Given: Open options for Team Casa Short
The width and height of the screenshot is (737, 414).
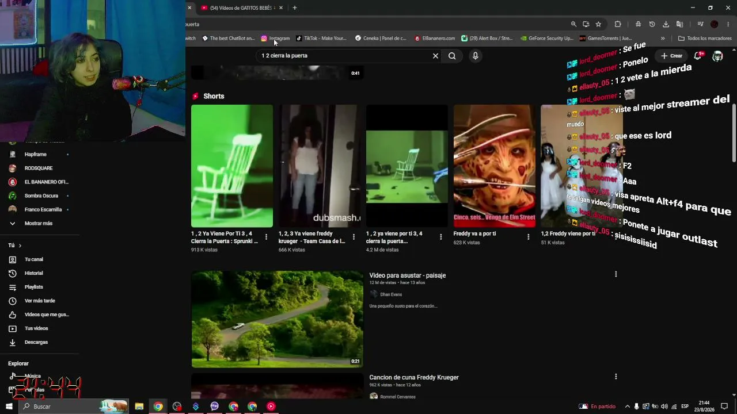Looking at the screenshot, I should click(x=354, y=237).
